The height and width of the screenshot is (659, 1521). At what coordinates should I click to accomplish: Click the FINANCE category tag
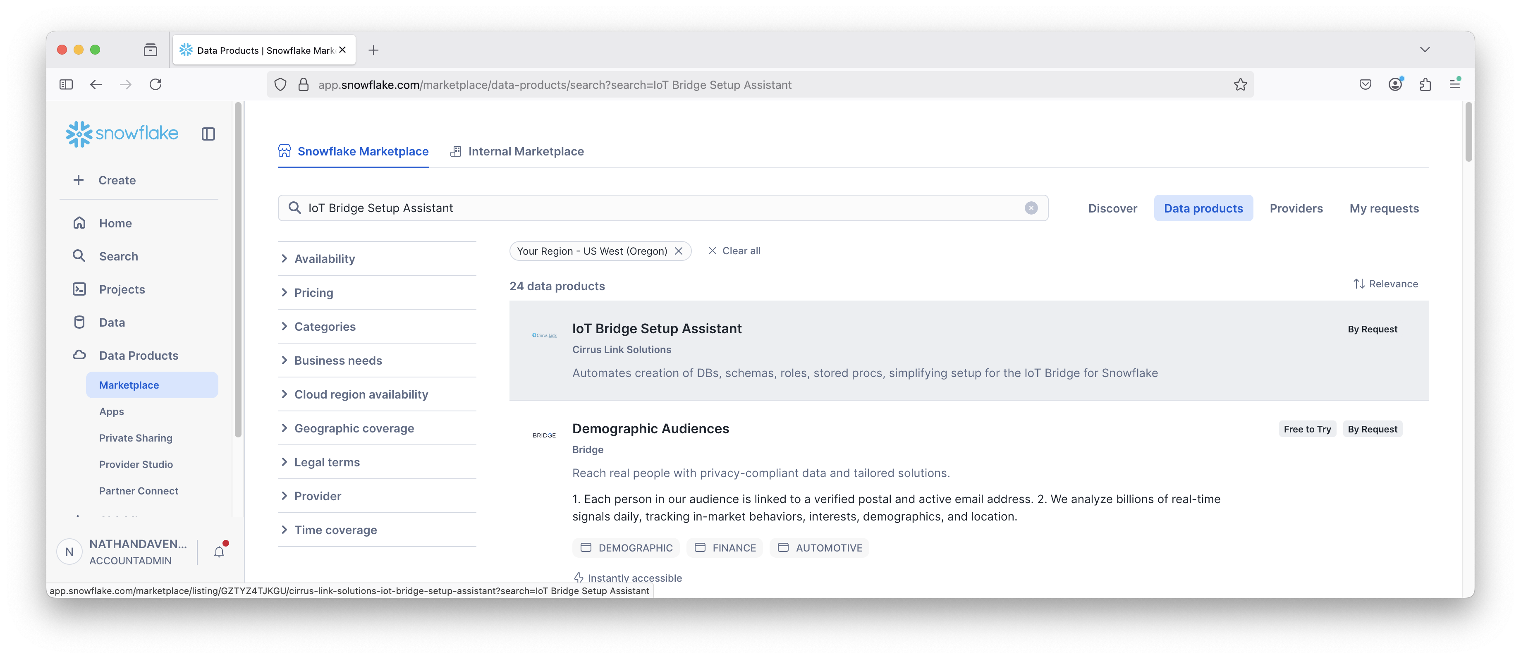click(725, 548)
